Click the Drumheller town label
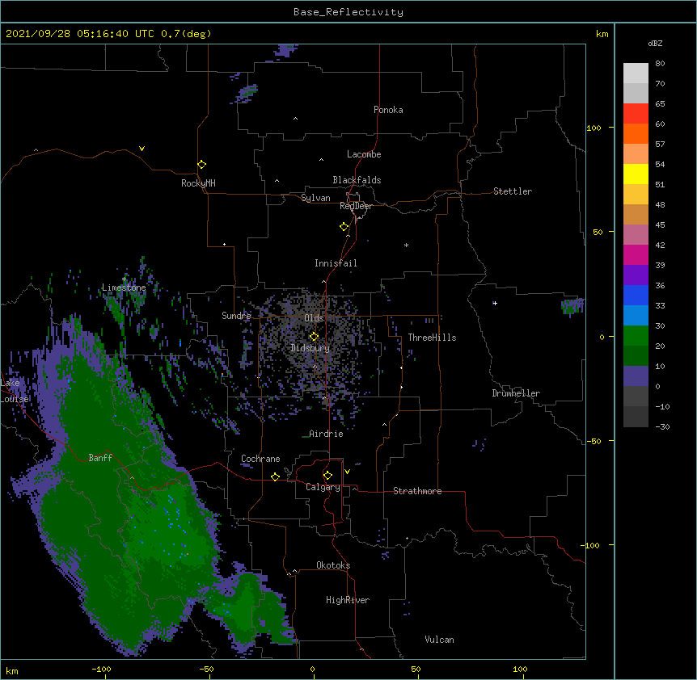Viewport: 697px width, 680px height. pyautogui.click(x=516, y=393)
